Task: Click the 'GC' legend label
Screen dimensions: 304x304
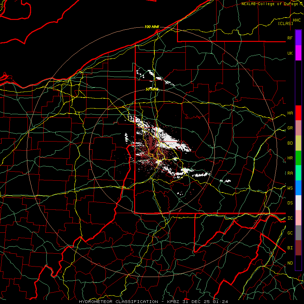Action: (x=290, y=233)
